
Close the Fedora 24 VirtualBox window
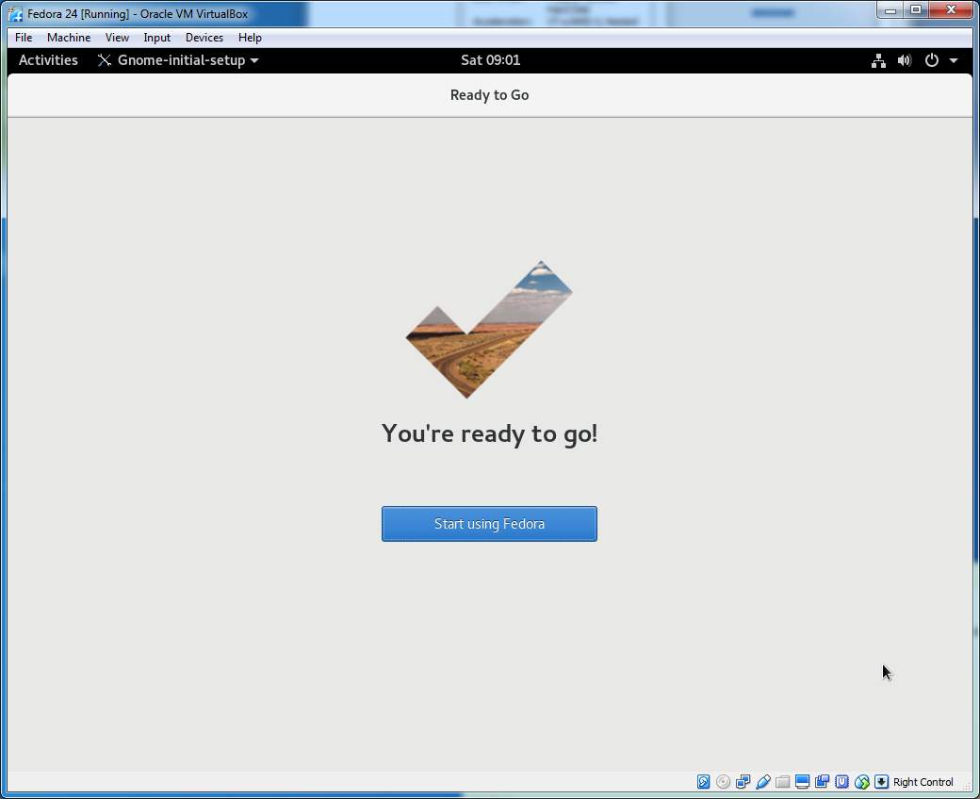click(951, 10)
